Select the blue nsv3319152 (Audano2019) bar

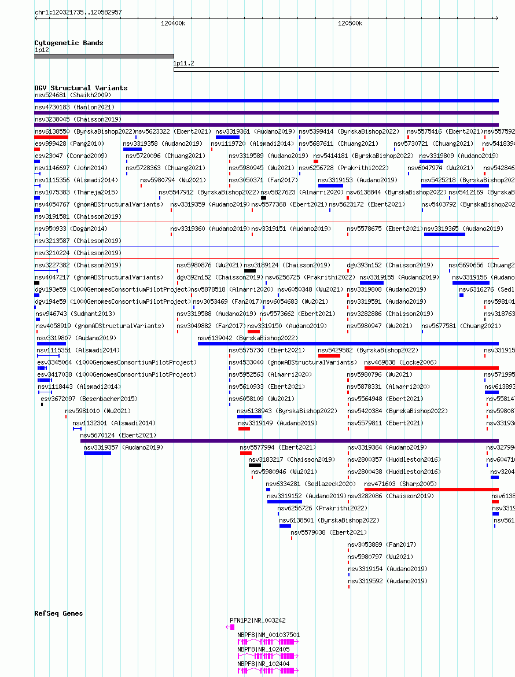[285, 502]
